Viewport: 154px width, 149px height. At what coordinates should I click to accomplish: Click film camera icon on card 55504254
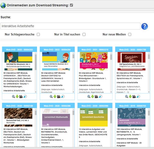pos(58,96)
